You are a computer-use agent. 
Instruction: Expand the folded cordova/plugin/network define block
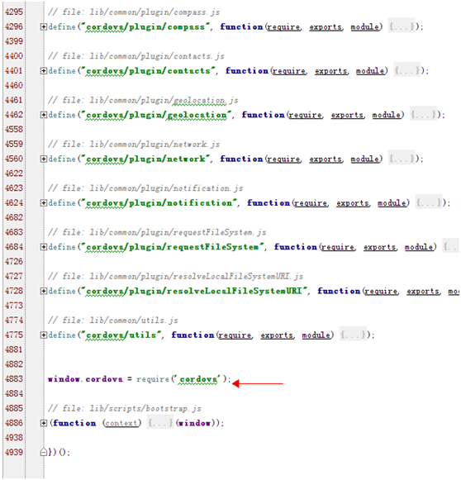(x=43, y=159)
